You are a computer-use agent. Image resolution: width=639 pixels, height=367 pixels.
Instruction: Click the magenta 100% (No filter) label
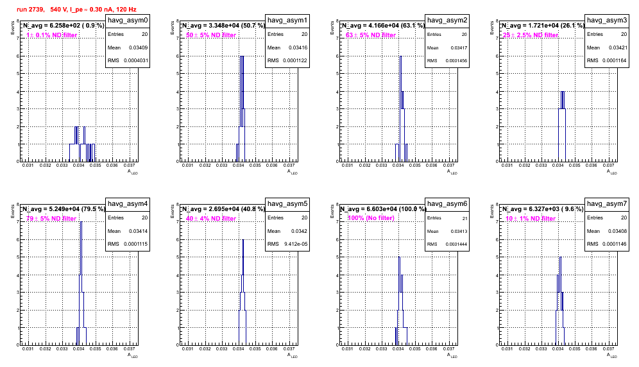click(x=371, y=218)
